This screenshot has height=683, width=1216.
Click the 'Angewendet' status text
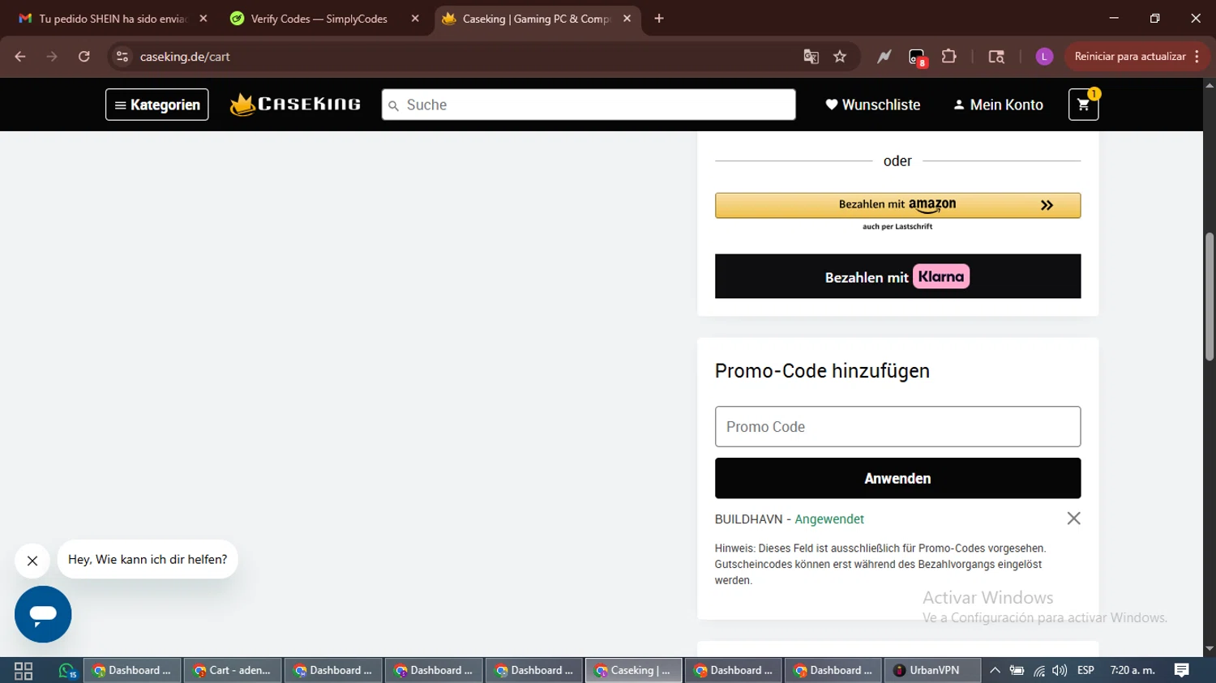tap(829, 519)
